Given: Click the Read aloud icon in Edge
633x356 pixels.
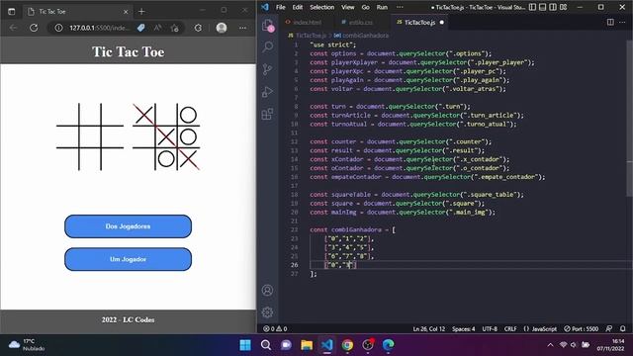Looking at the screenshot, I should coord(157,28).
